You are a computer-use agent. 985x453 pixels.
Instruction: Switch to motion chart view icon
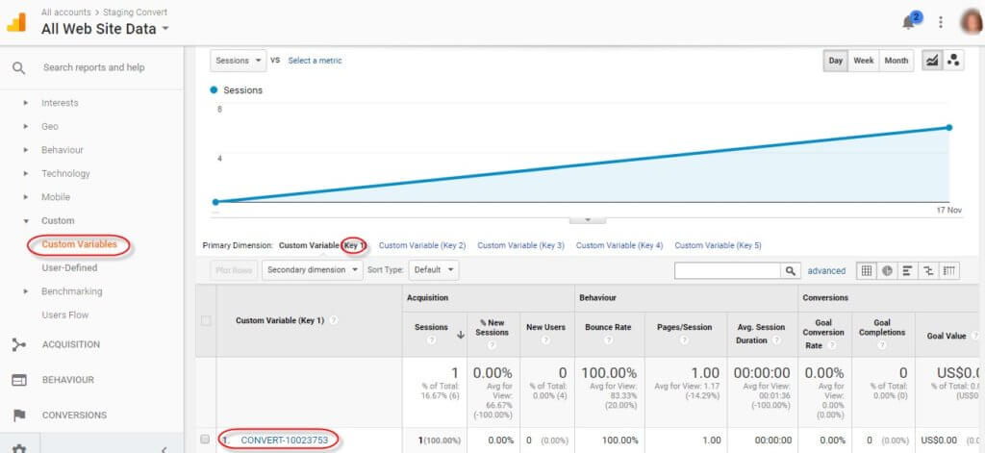(x=953, y=61)
